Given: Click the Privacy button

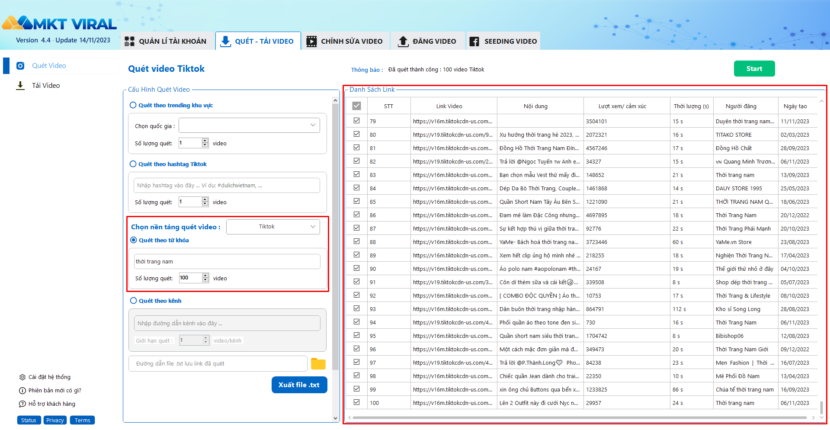Looking at the screenshot, I should (x=55, y=420).
